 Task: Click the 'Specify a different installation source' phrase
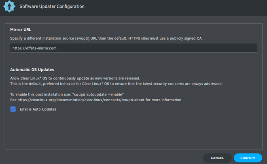click(42, 38)
